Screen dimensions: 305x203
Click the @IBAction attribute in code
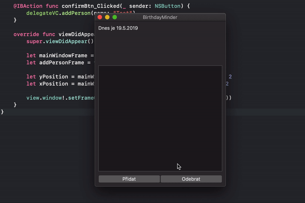point(28,6)
